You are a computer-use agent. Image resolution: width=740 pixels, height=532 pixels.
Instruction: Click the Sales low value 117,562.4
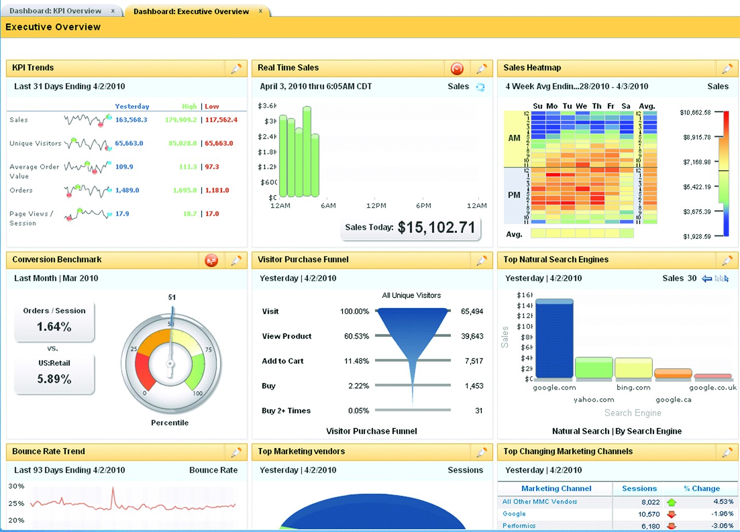tap(221, 120)
